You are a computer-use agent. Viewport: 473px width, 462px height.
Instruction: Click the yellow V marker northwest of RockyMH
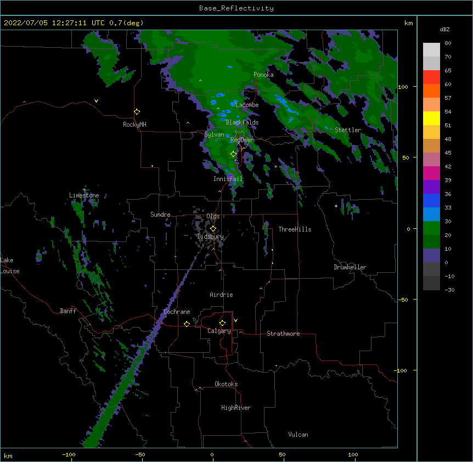click(x=96, y=101)
